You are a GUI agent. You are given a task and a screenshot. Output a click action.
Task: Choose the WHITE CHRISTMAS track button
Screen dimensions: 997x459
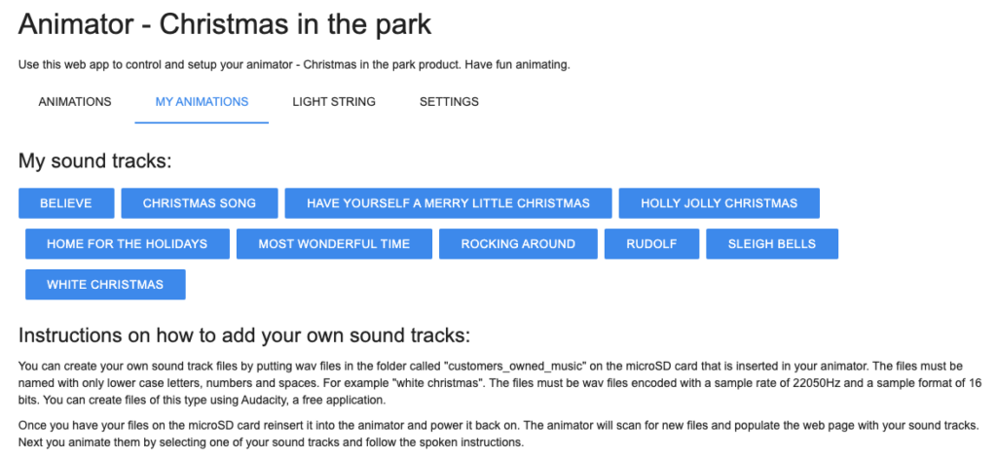click(105, 284)
